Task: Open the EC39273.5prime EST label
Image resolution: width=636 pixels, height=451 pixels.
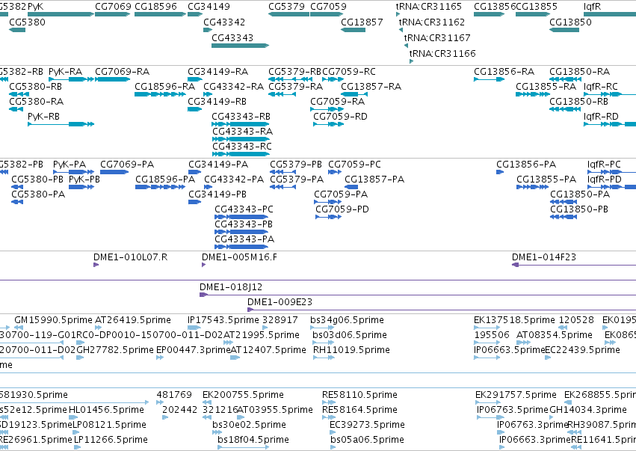Action: click(367, 425)
